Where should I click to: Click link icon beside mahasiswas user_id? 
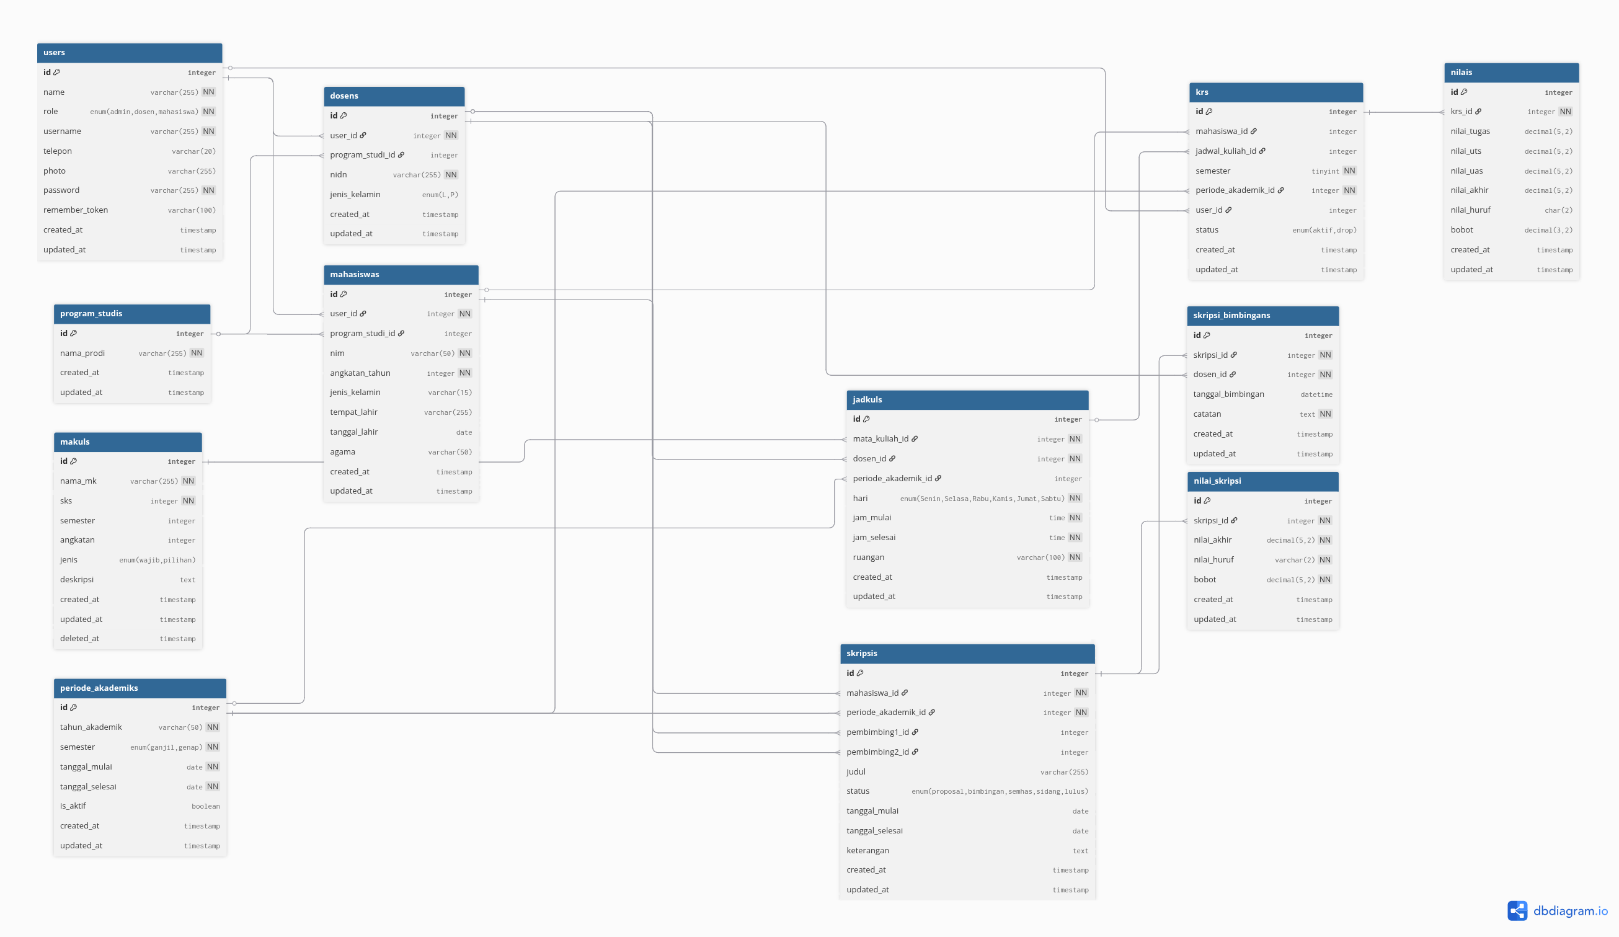point(363,314)
